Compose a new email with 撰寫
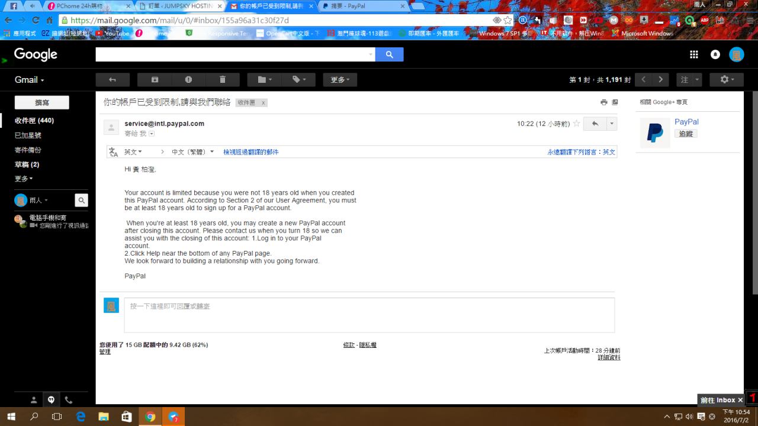The width and height of the screenshot is (758, 426). 41,102
